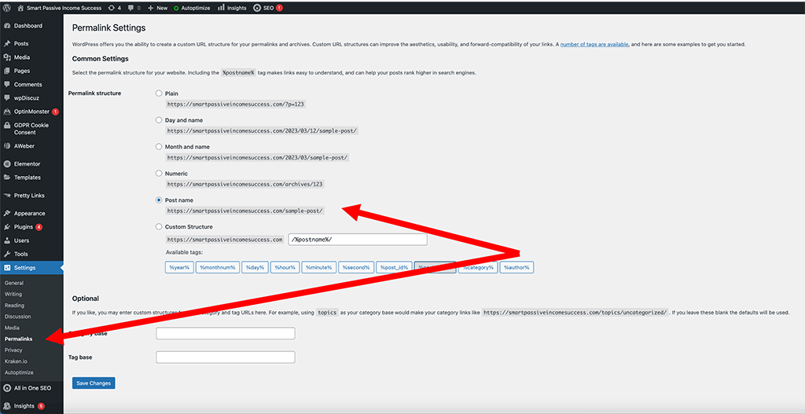Click the Tag base input field

point(226,357)
